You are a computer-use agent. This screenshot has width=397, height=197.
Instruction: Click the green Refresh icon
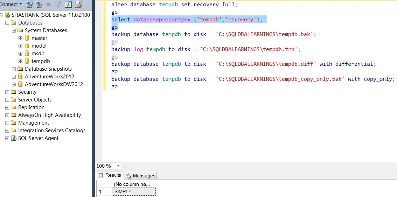click(x=68, y=4)
